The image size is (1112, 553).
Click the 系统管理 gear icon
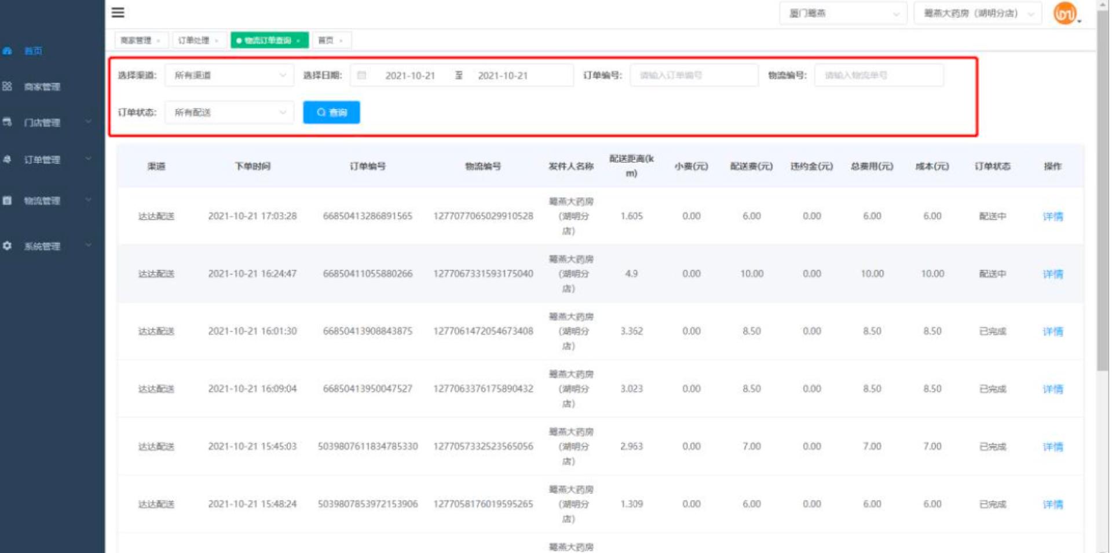tap(8, 246)
